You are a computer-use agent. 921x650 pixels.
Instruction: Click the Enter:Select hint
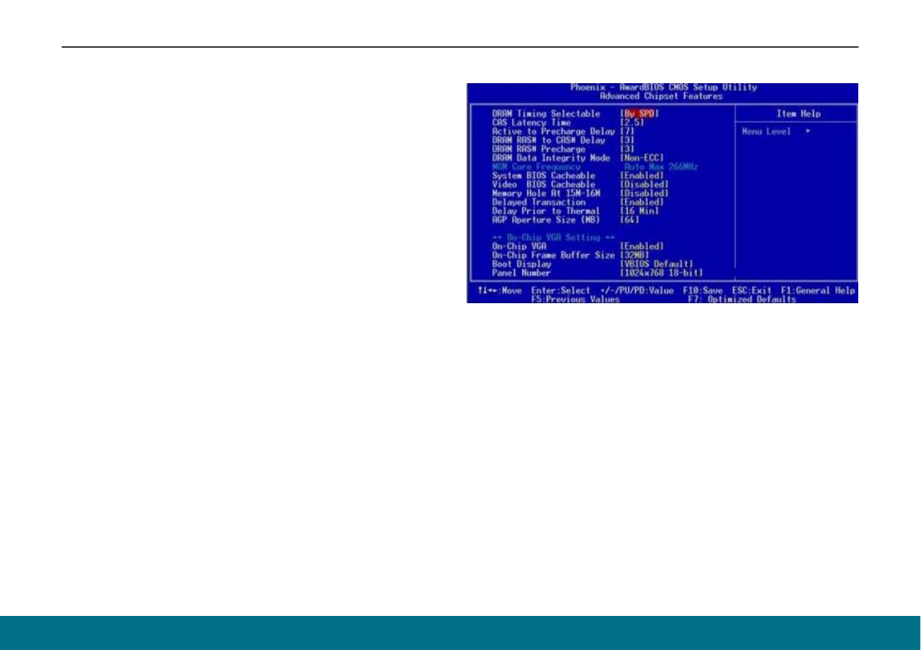(x=560, y=291)
